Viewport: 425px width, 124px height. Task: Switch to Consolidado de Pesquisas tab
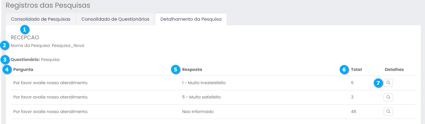coord(41,19)
